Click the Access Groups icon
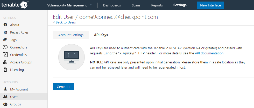Image resolution: width=254 pixels, height=108 pixels. [x=5, y=62]
